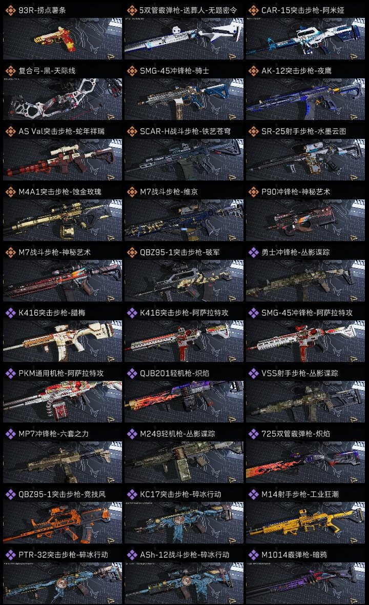The image size is (369, 605).
Task: Click the 5双管霰弹枪-送葬人-无题密令 title label
Action: click(x=188, y=10)
